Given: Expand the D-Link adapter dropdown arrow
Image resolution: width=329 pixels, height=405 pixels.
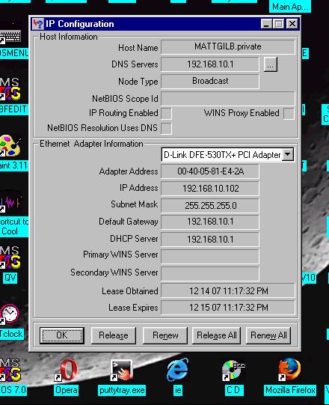Looking at the screenshot, I should [288, 154].
